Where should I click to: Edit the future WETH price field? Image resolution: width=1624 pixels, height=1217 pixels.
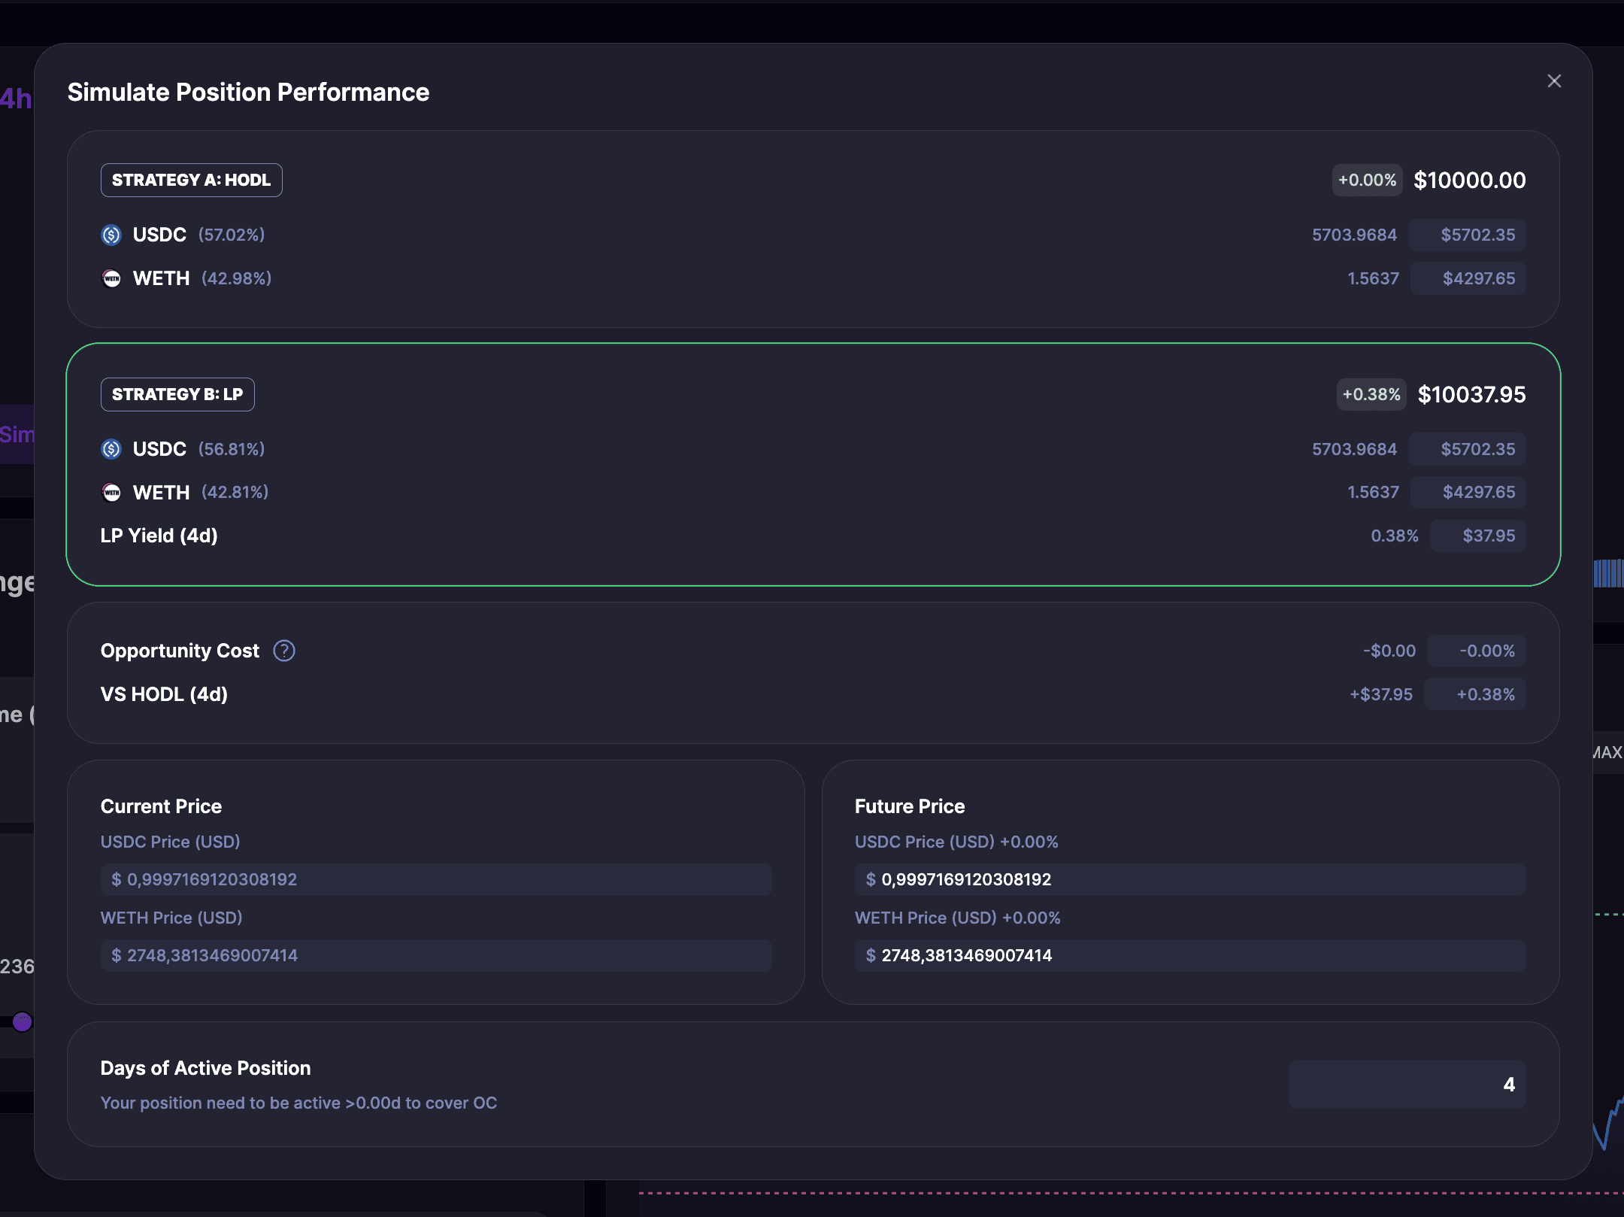click(x=1189, y=955)
